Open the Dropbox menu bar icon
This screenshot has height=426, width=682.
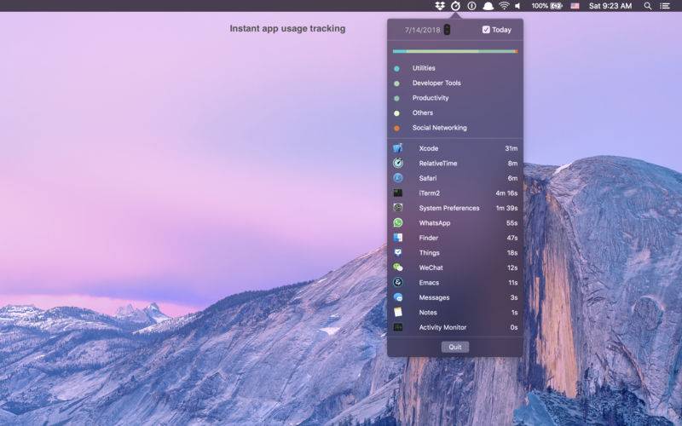(440, 6)
